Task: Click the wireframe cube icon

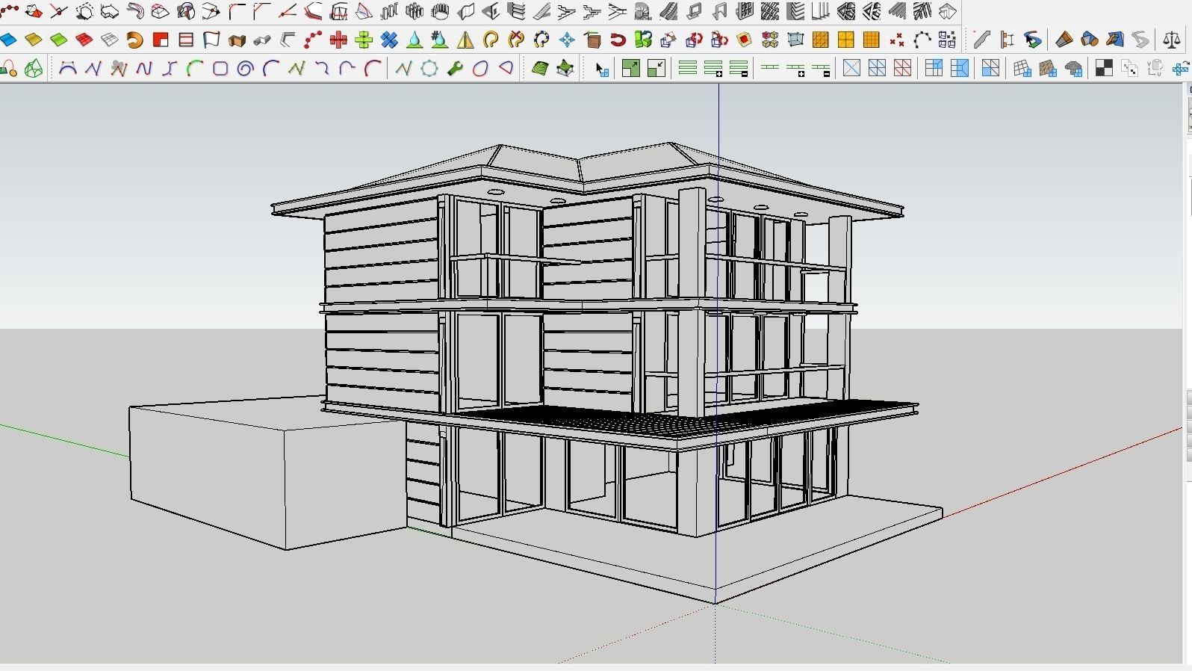Action: tap(795, 40)
